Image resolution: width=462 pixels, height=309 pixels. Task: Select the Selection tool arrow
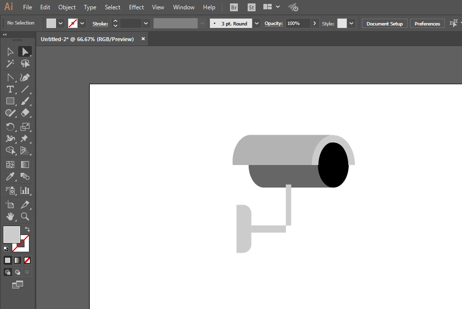click(x=10, y=52)
